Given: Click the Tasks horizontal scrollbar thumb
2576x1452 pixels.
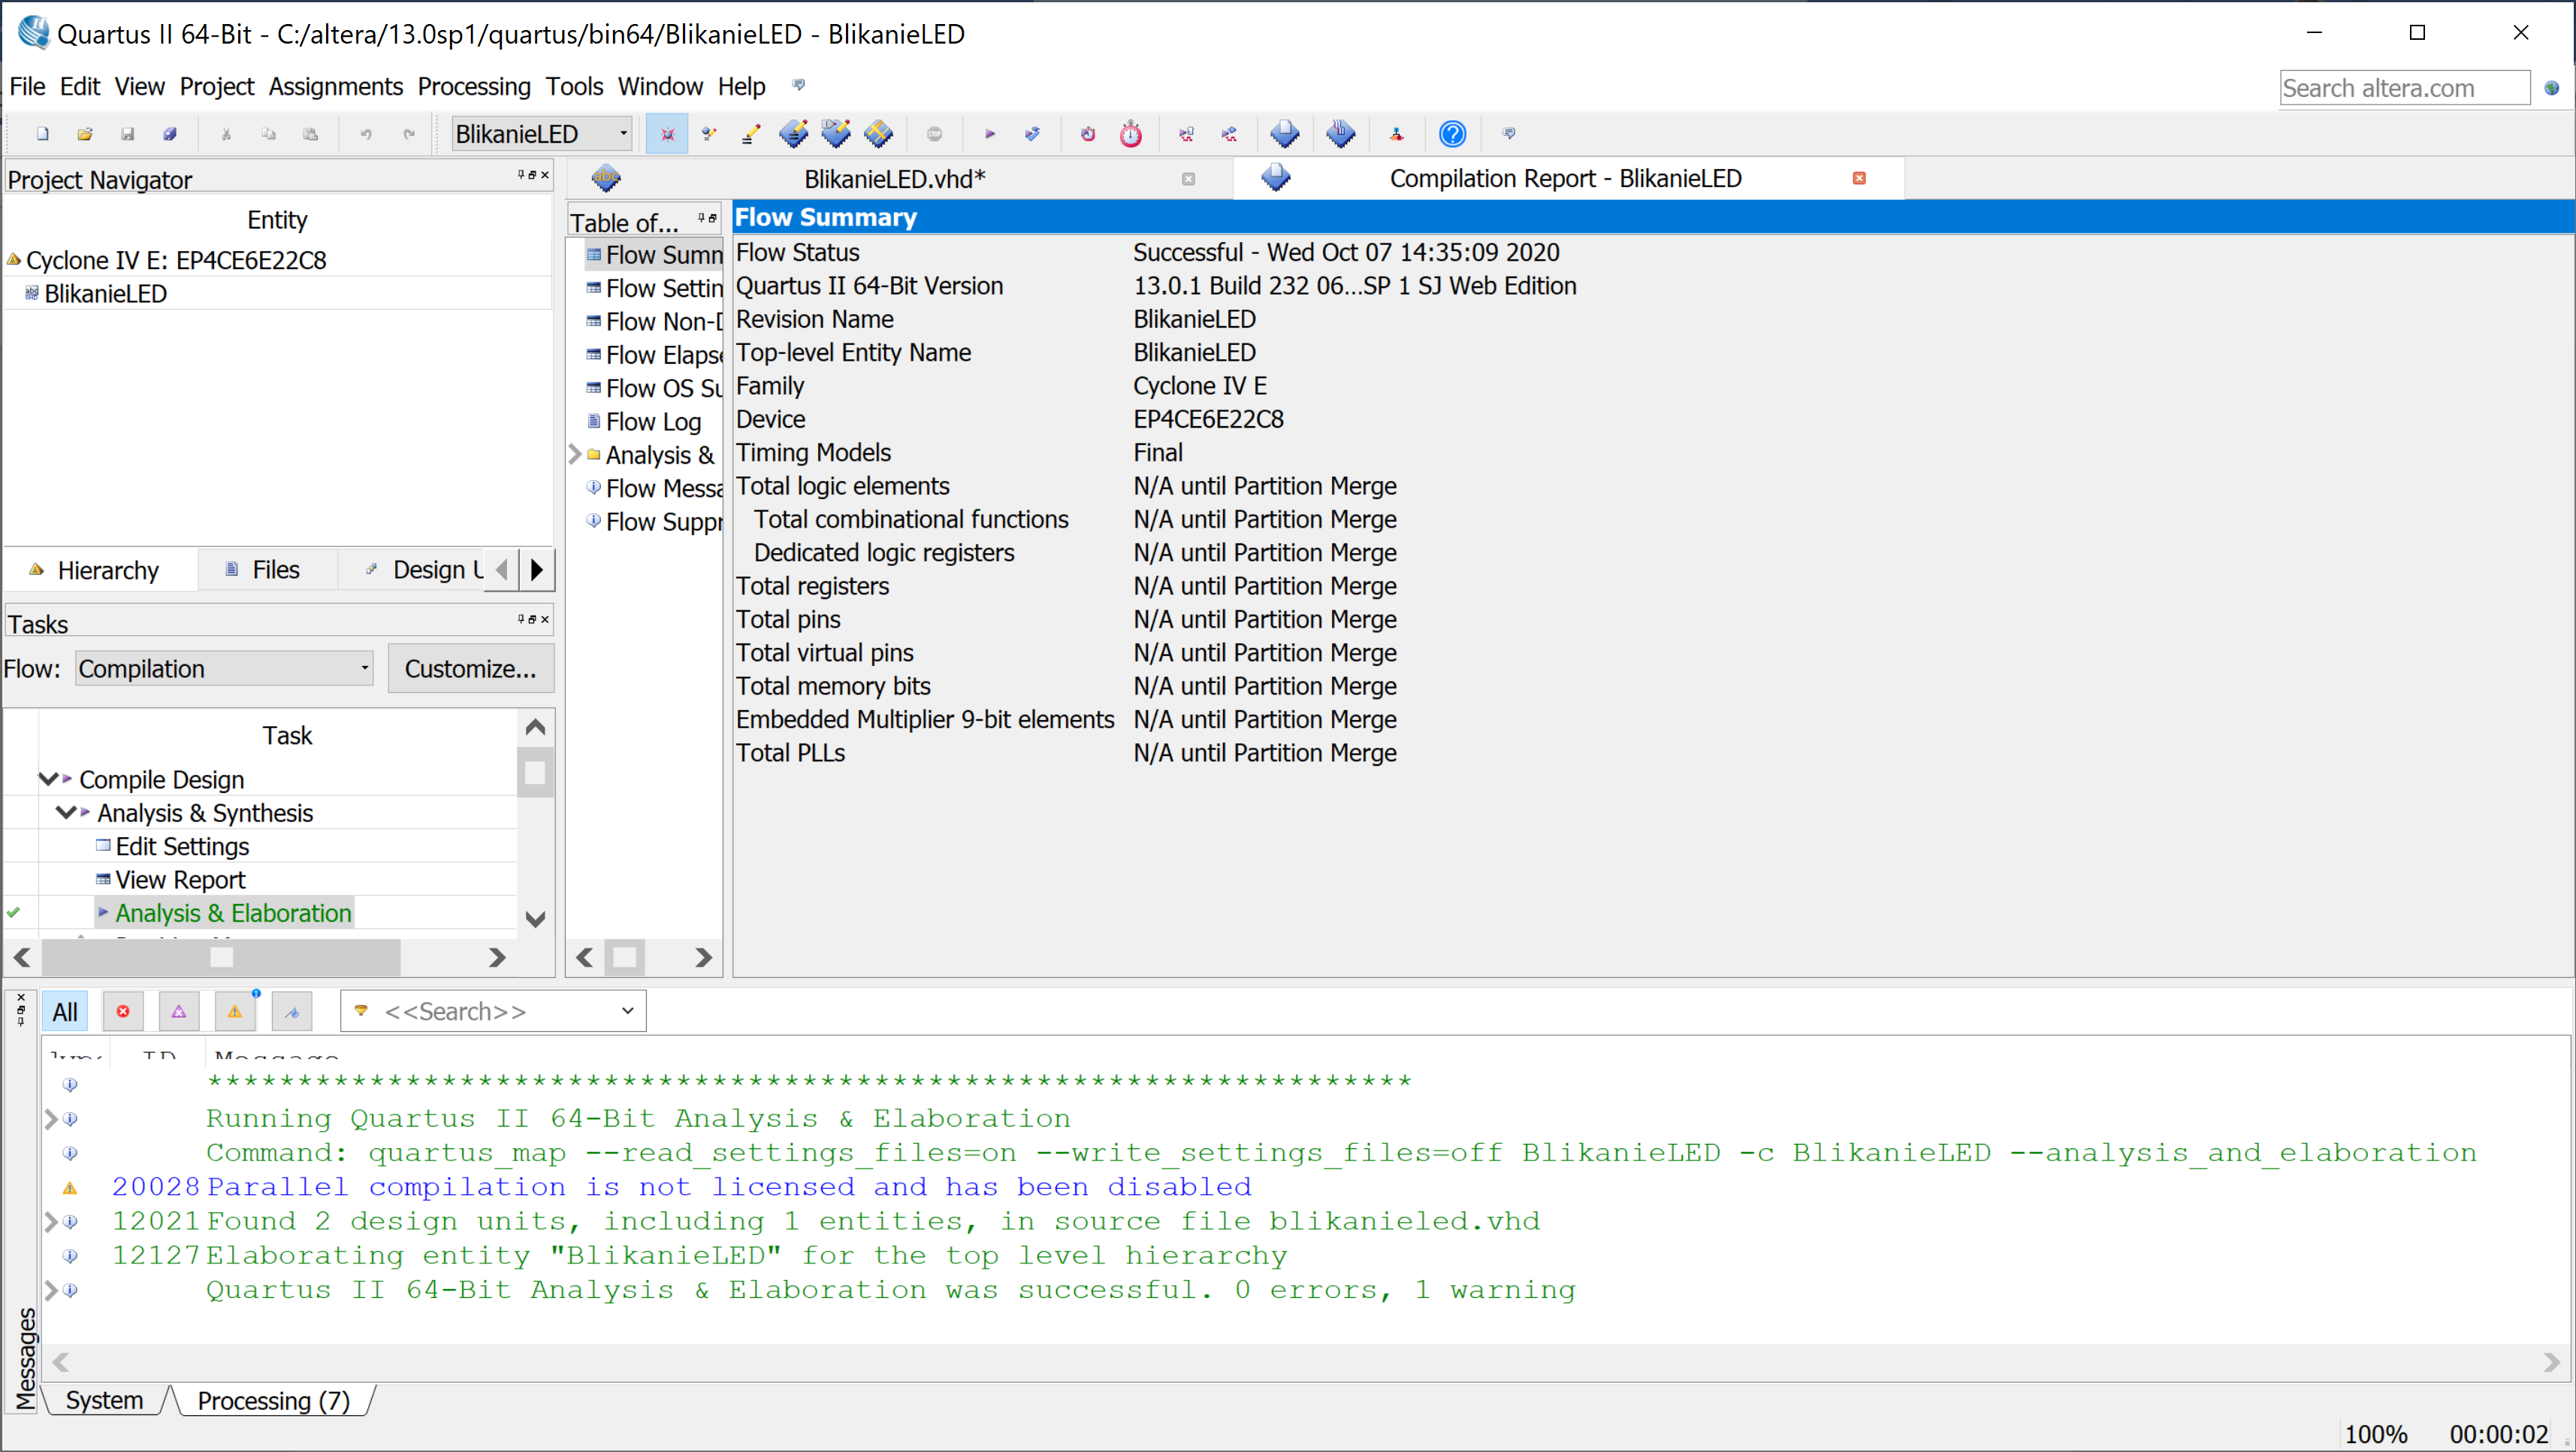Looking at the screenshot, I should click(221, 957).
